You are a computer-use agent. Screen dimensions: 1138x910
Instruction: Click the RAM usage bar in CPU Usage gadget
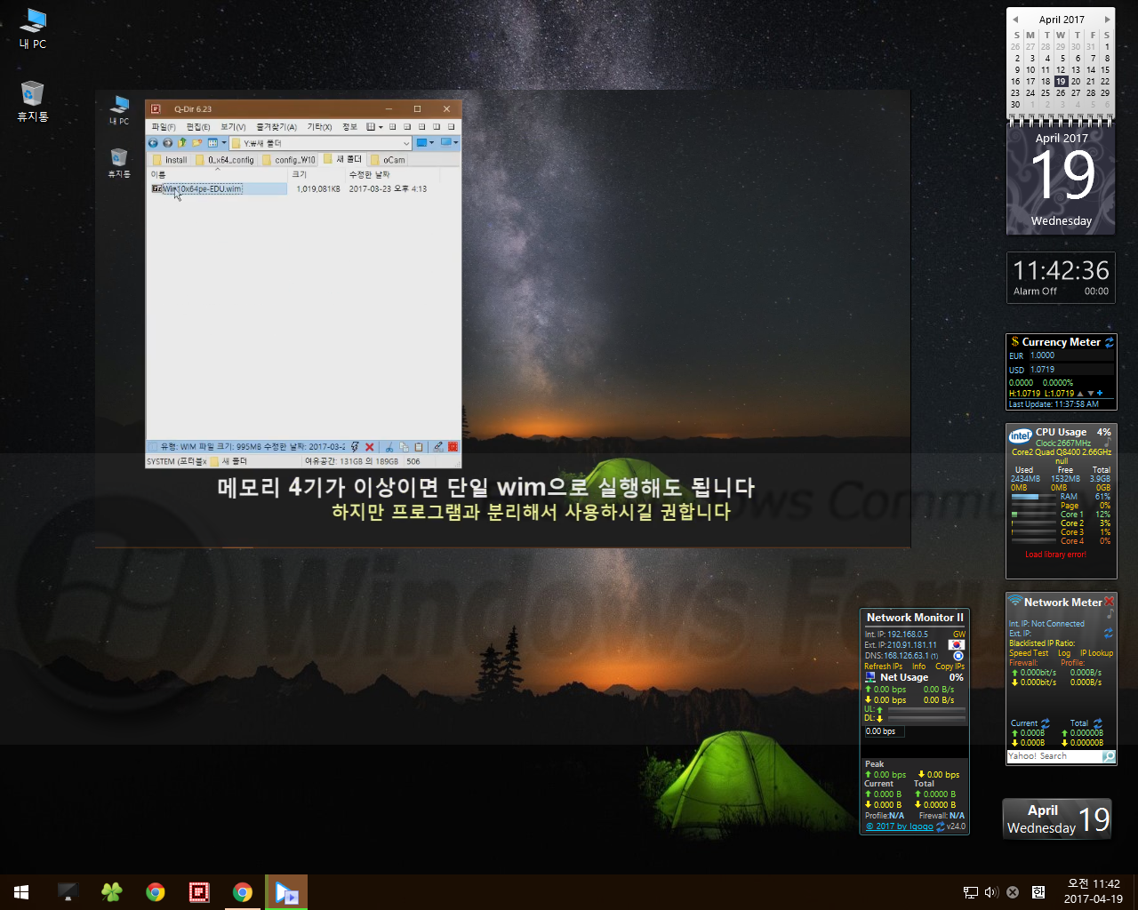1032,497
